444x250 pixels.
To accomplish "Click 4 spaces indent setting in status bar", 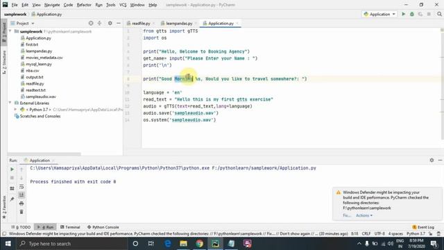I will (x=395, y=233).
